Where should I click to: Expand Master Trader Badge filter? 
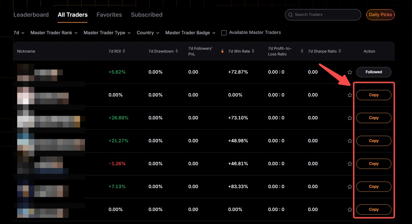[190, 33]
